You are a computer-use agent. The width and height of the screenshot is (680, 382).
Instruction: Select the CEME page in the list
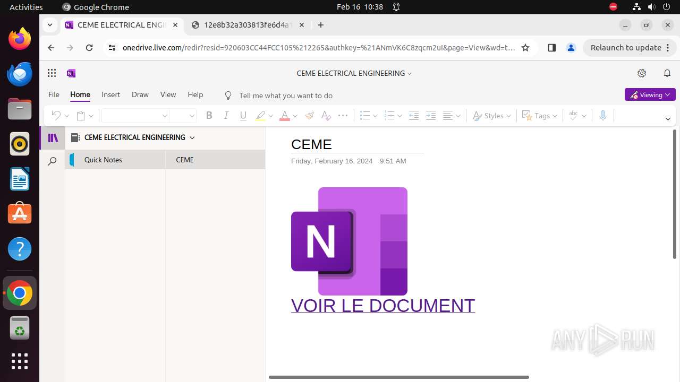coord(215,160)
